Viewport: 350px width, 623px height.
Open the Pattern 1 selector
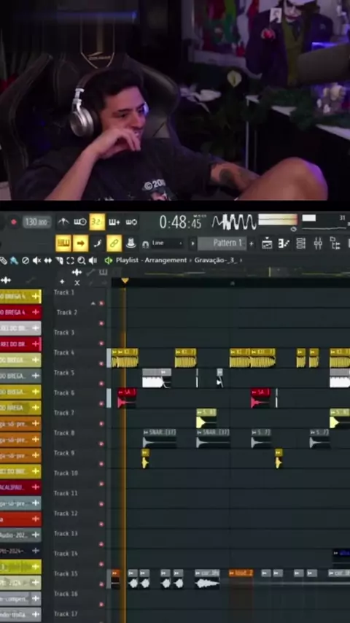[222, 243]
